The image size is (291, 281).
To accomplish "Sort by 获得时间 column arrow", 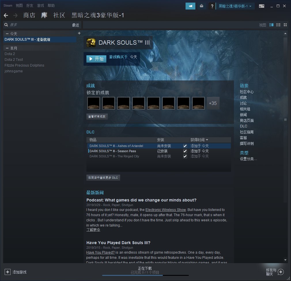I will click(207, 140).
